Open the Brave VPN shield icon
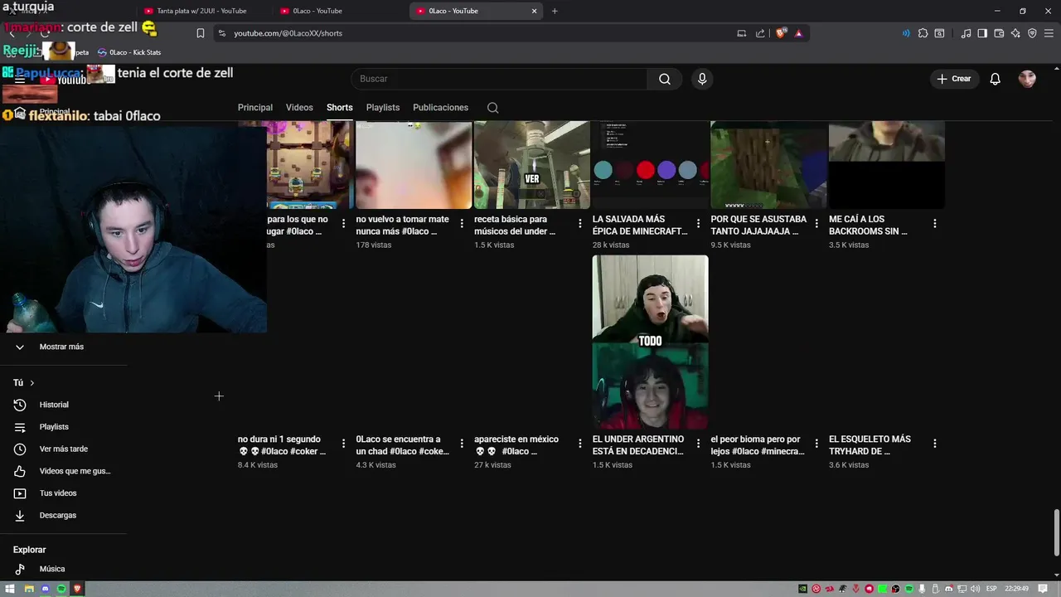Image resolution: width=1061 pixels, height=597 pixels. 1032,33
